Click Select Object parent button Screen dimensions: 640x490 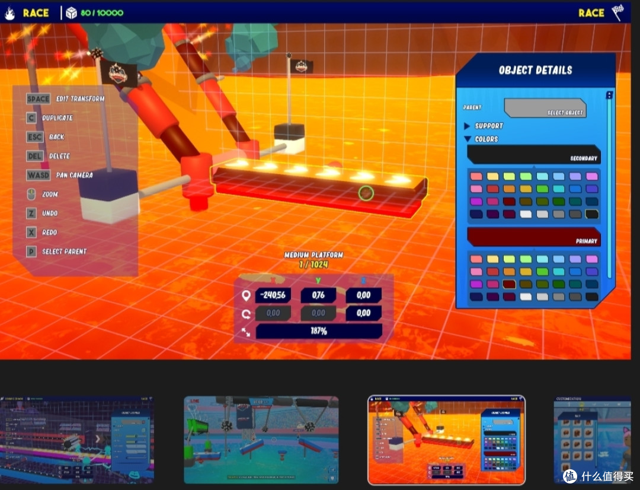(545, 108)
